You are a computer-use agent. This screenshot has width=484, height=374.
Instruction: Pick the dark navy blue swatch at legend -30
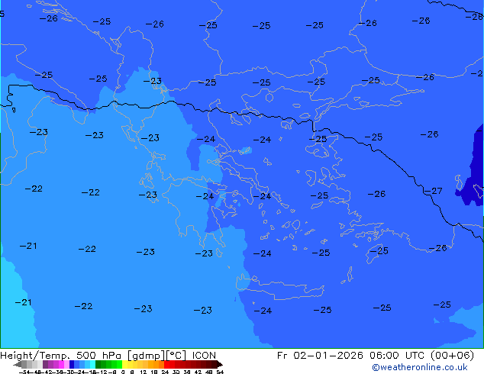[x=72, y=364]
